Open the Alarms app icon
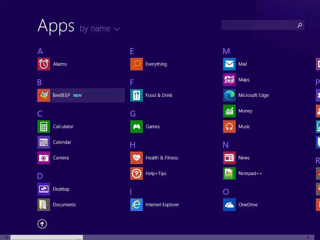The height and width of the screenshot is (240, 320). click(x=44, y=64)
